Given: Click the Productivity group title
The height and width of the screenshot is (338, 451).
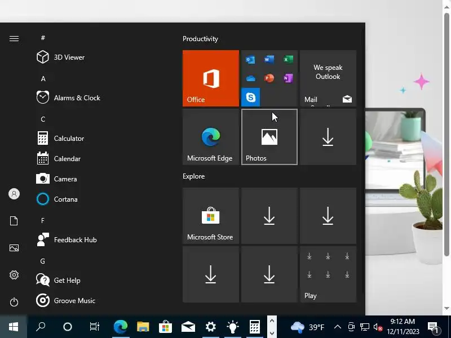Looking at the screenshot, I should click(x=200, y=39).
